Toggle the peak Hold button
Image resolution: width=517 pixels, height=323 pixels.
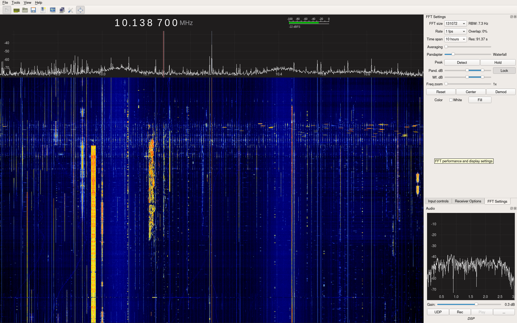coord(498,62)
